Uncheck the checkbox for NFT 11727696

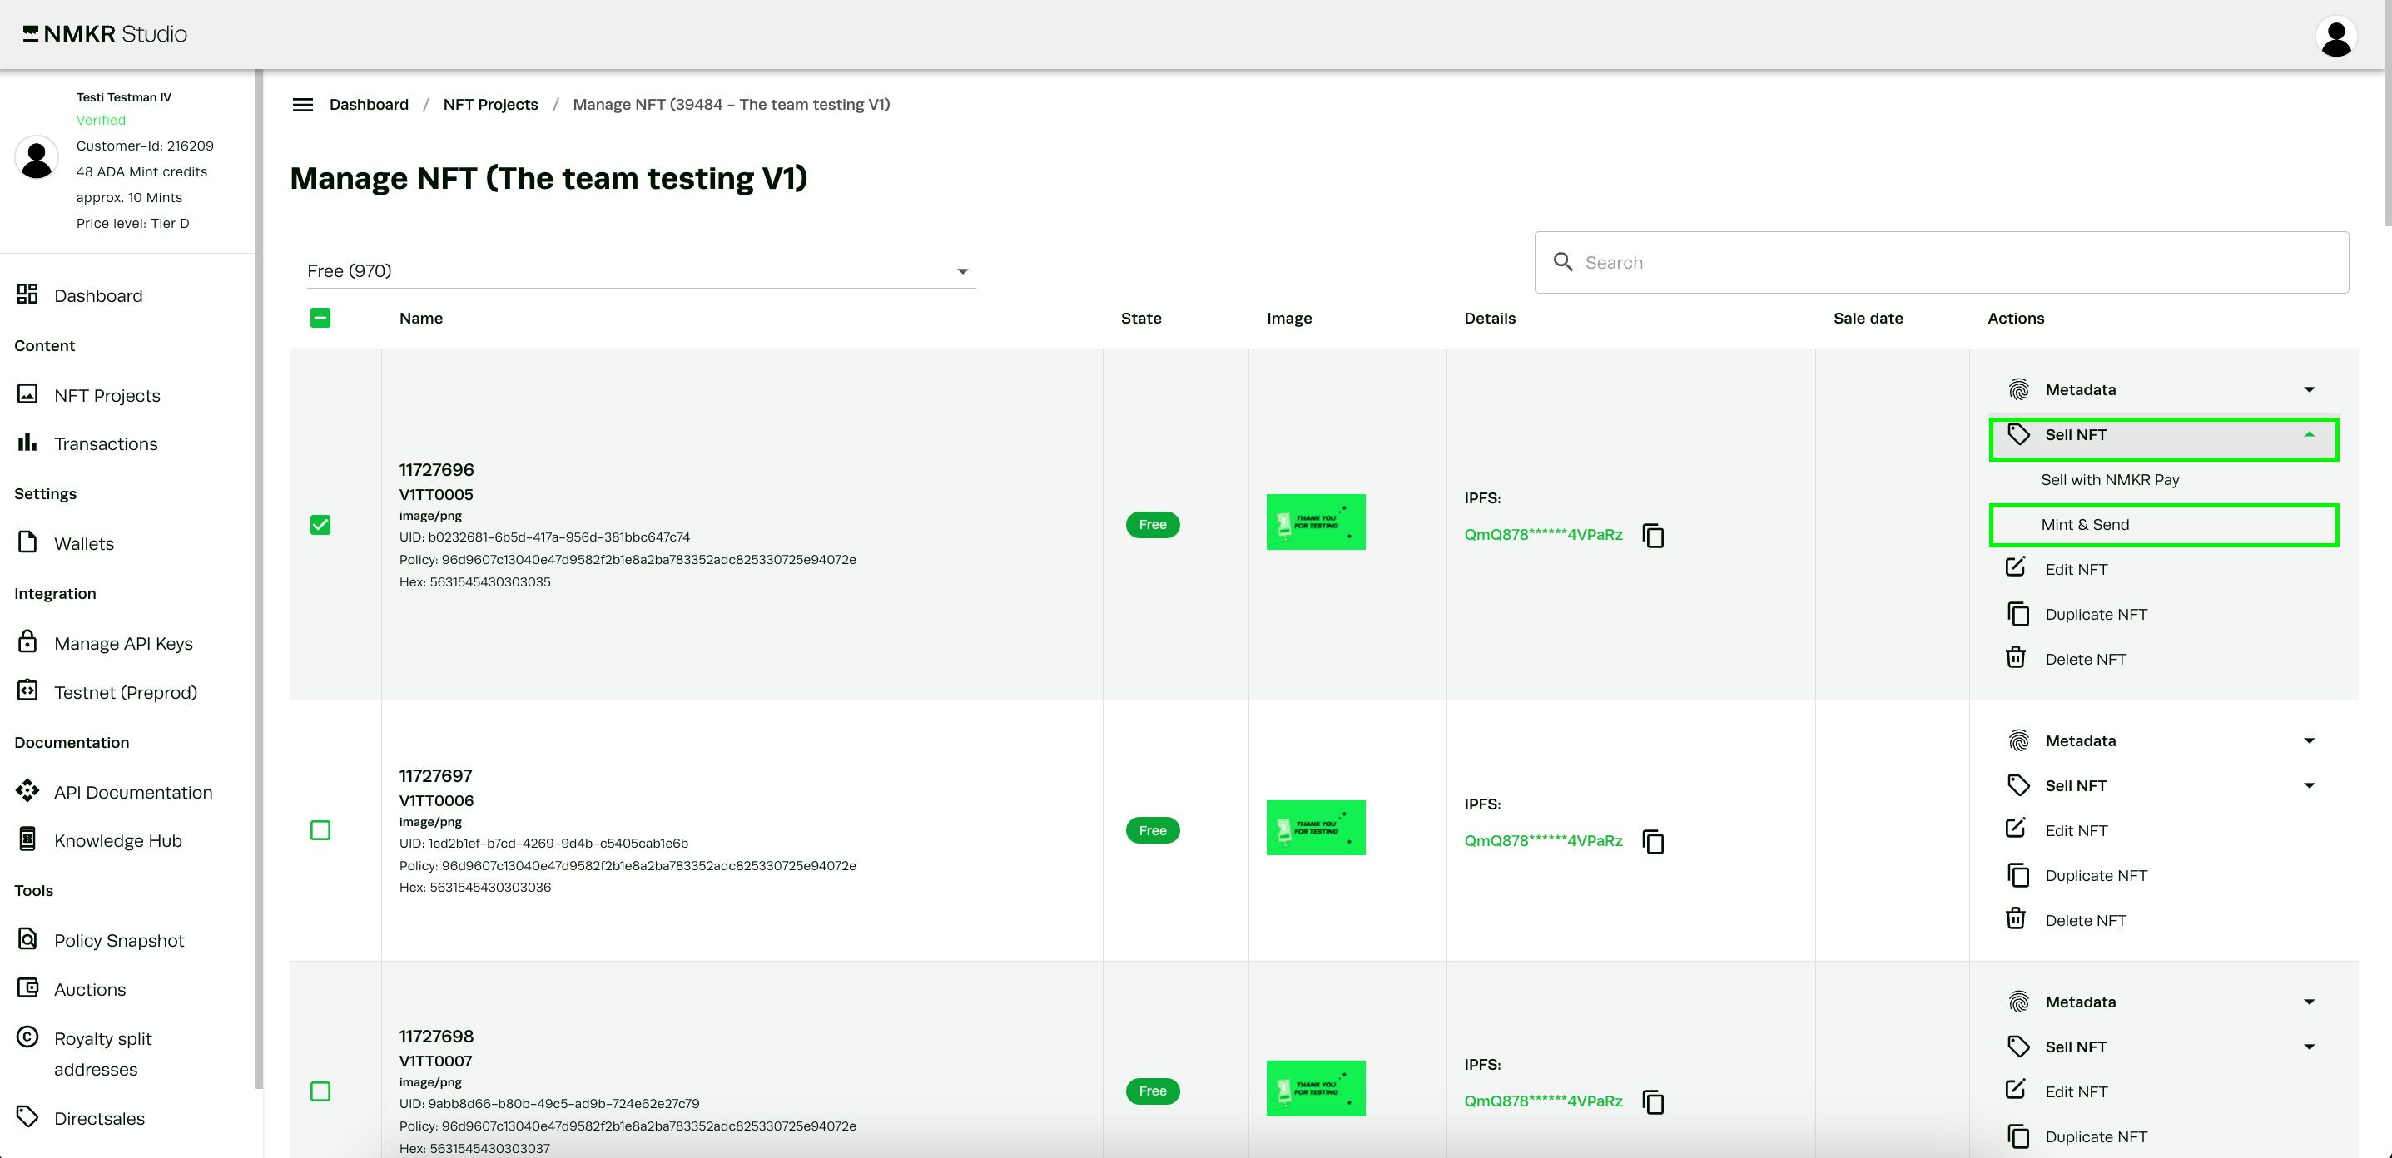click(320, 525)
